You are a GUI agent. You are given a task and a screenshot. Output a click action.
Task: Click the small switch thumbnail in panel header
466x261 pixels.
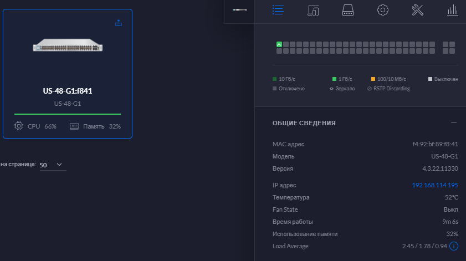pyautogui.click(x=239, y=10)
